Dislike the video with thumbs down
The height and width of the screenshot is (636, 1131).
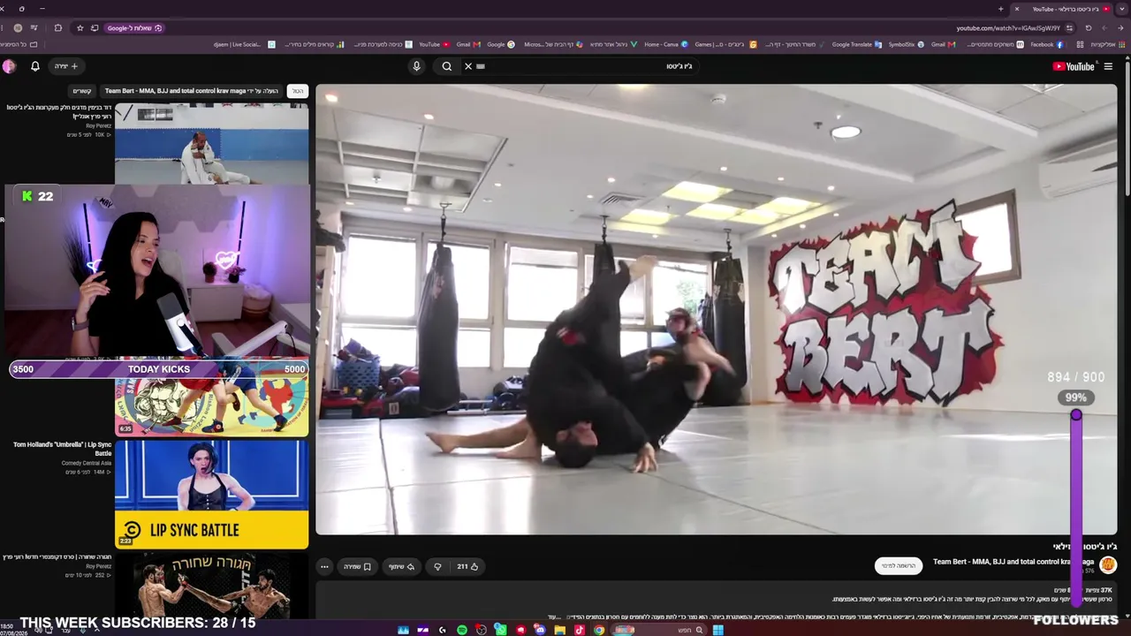click(x=437, y=566)
